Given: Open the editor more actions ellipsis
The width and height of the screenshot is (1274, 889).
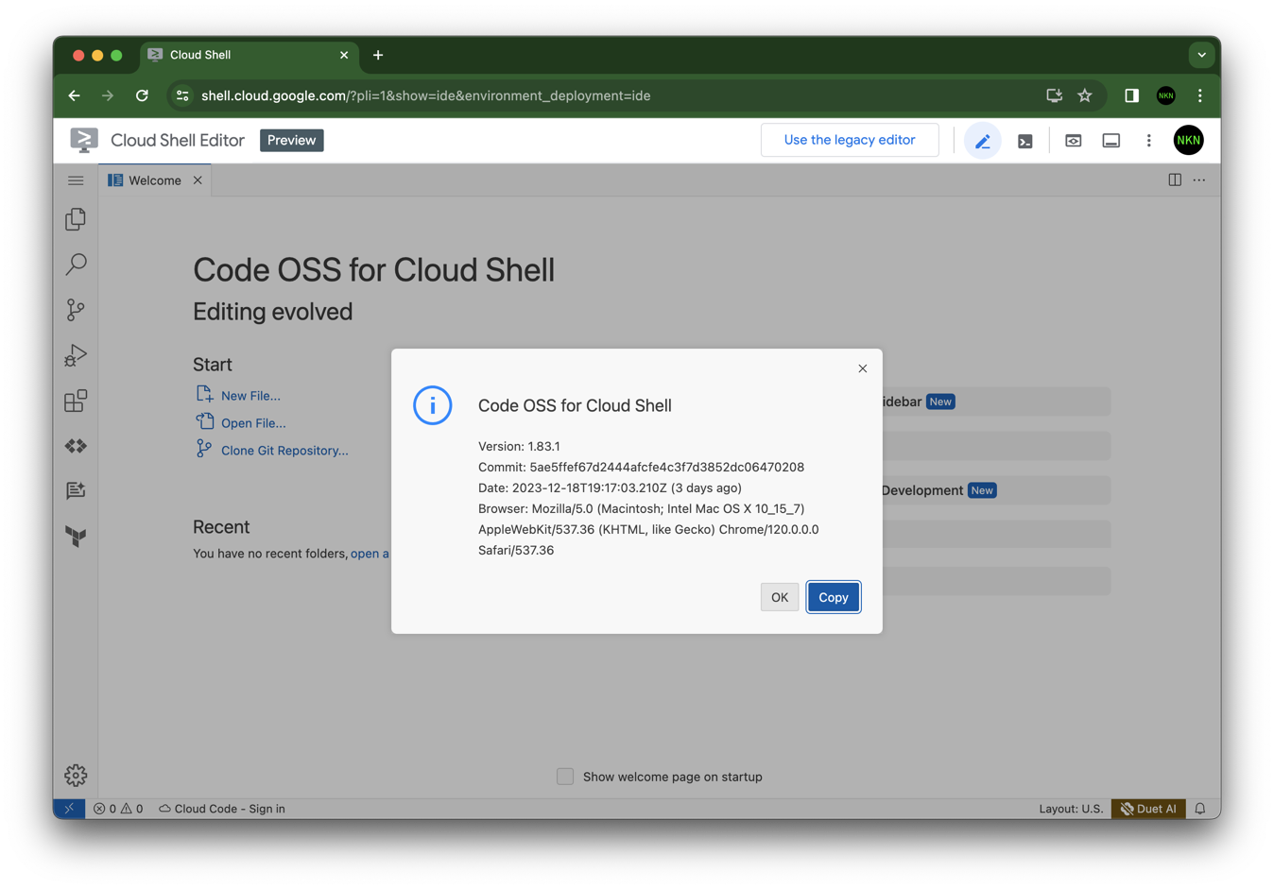Looking at the screenshot, I should coord(1199,180).
